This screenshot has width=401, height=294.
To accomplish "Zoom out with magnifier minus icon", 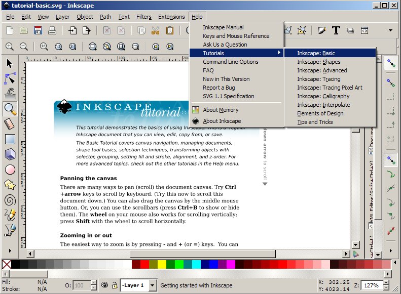I will [x=24, y=47].
